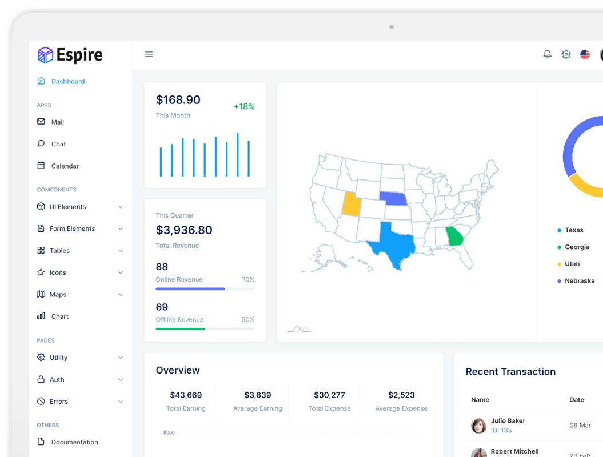Viewport: 603px width, 457px height.
Task: Click the Auth padlock icon
Action: (x=41, y=379)
